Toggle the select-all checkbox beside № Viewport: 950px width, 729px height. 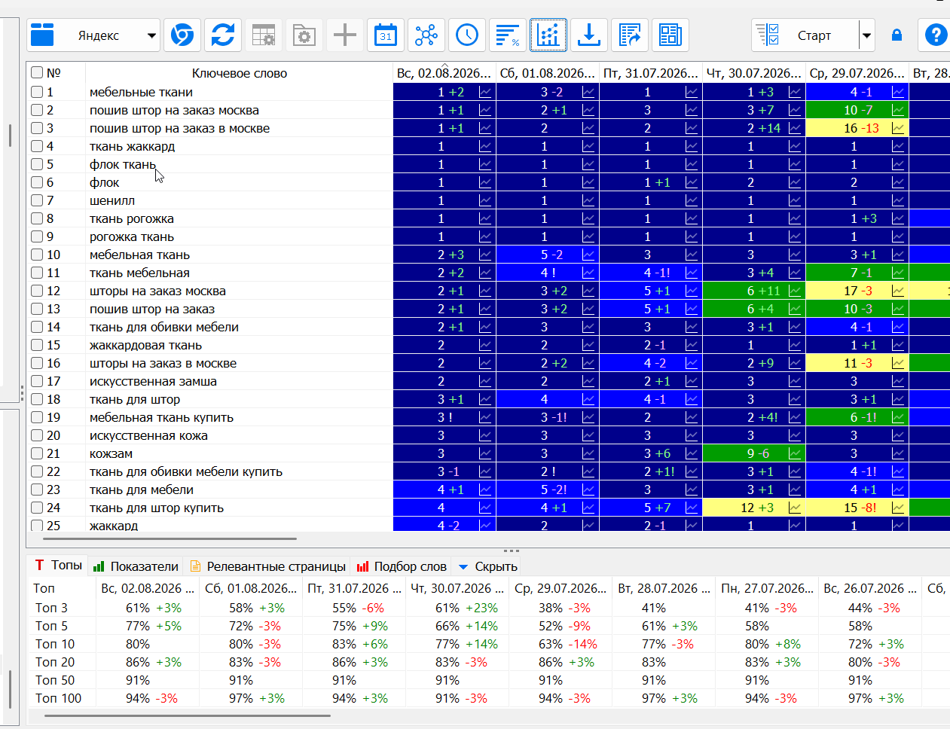point(37,72)
